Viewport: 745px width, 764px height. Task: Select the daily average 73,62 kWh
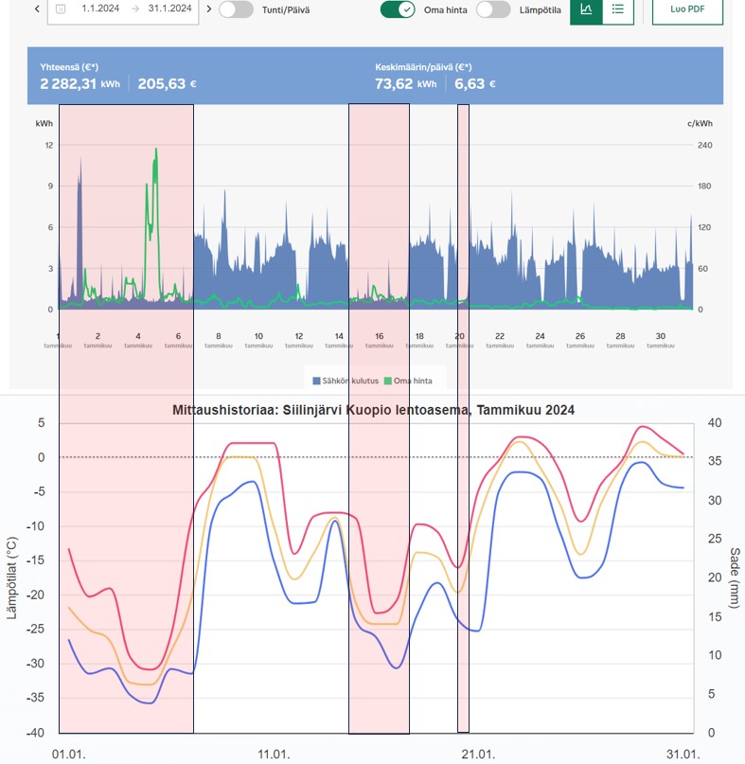point(406,84)
